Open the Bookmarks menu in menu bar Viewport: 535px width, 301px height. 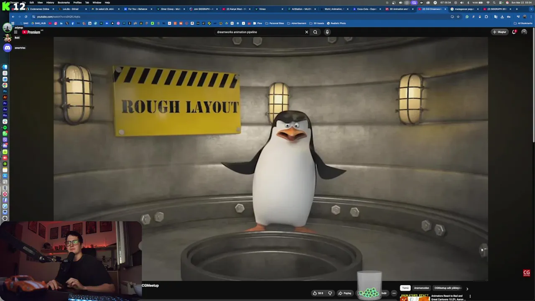point(64,3)
